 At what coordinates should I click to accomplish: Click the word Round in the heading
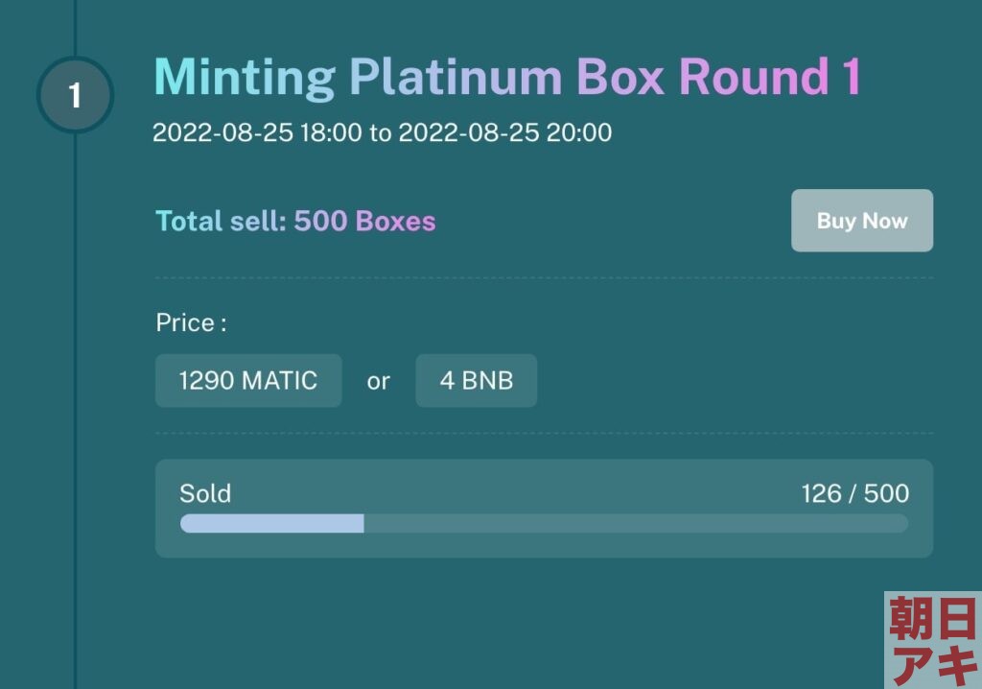point(754,78)
